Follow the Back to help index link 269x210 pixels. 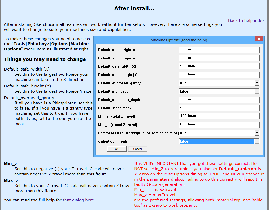pyautogui.click(x=246, y=20)
